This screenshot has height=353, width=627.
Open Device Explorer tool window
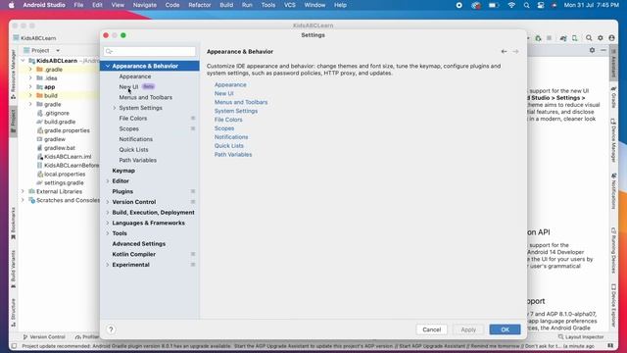[613, 305]
